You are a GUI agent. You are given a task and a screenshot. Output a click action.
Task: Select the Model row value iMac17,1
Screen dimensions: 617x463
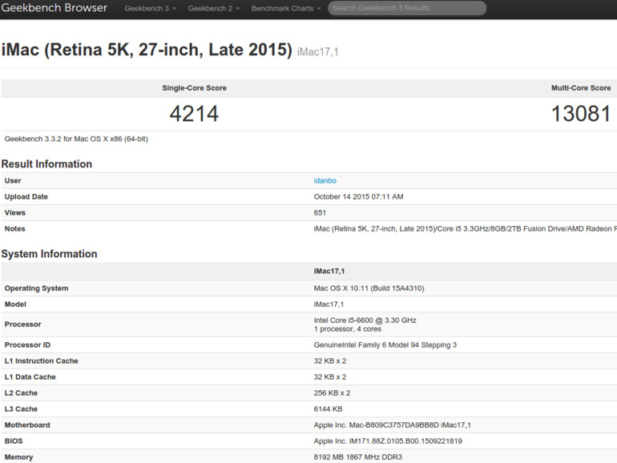click(x=329, y=304)
